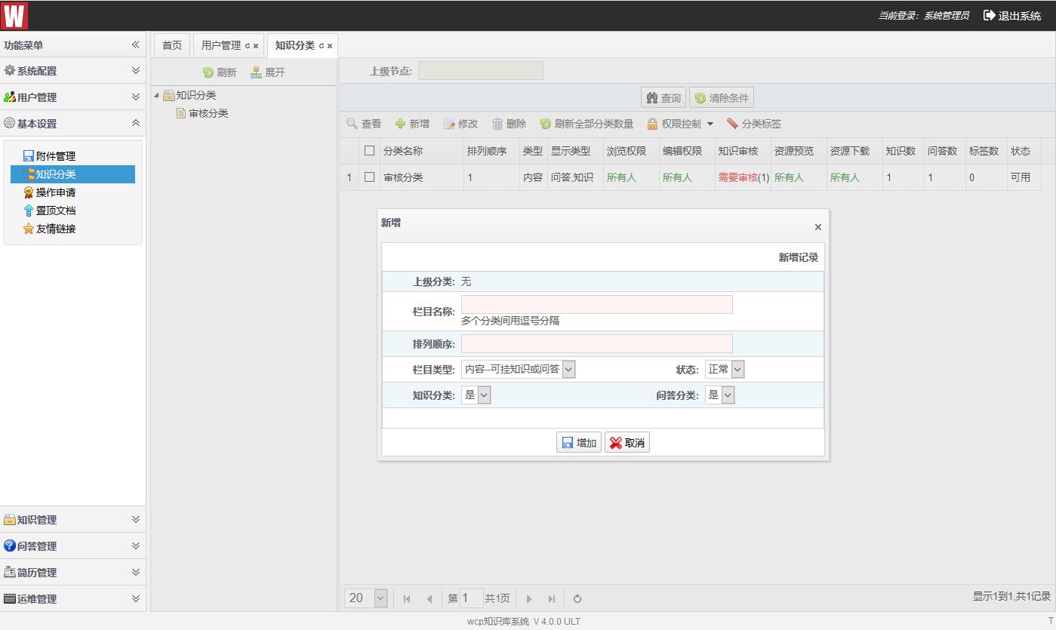Click the 排列顺序 input field
Image resolution: width=1056 pixels, height=630 pixels.
(596, 344)
